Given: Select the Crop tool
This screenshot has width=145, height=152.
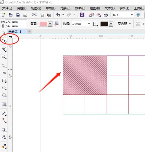Looking at the screenshot, I should tap(4, 49).
